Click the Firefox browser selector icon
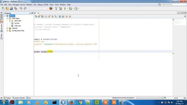The width and height of the screenshot is (187, 105). pos(51,8)
